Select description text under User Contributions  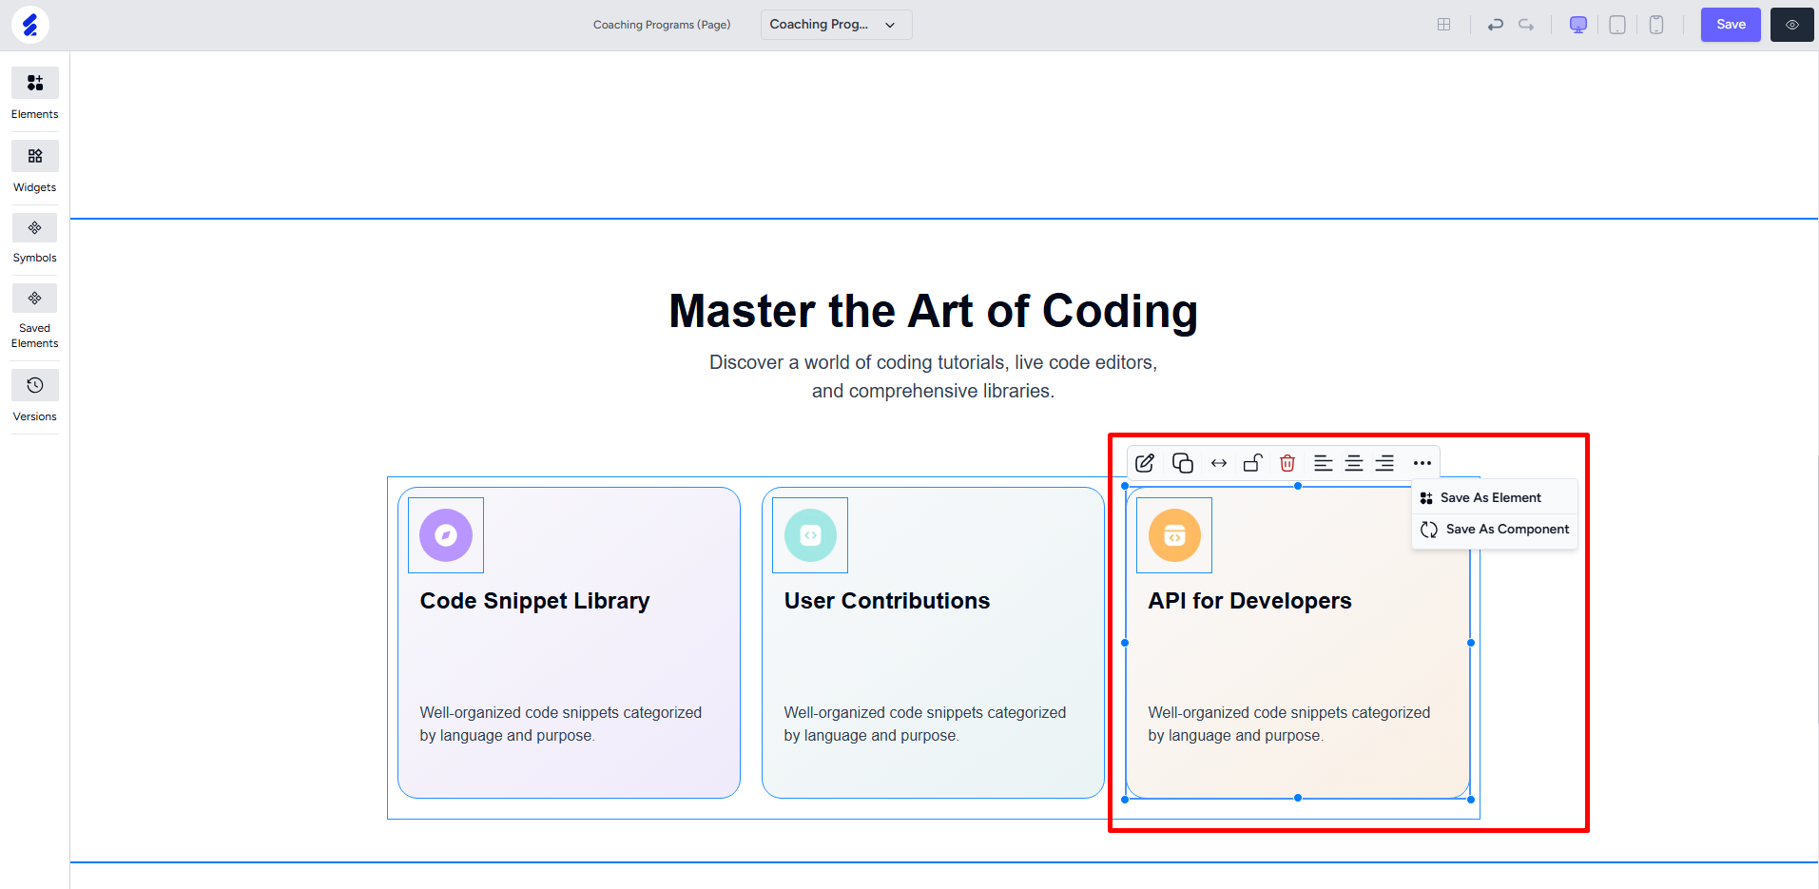click(x=924, y=724)
